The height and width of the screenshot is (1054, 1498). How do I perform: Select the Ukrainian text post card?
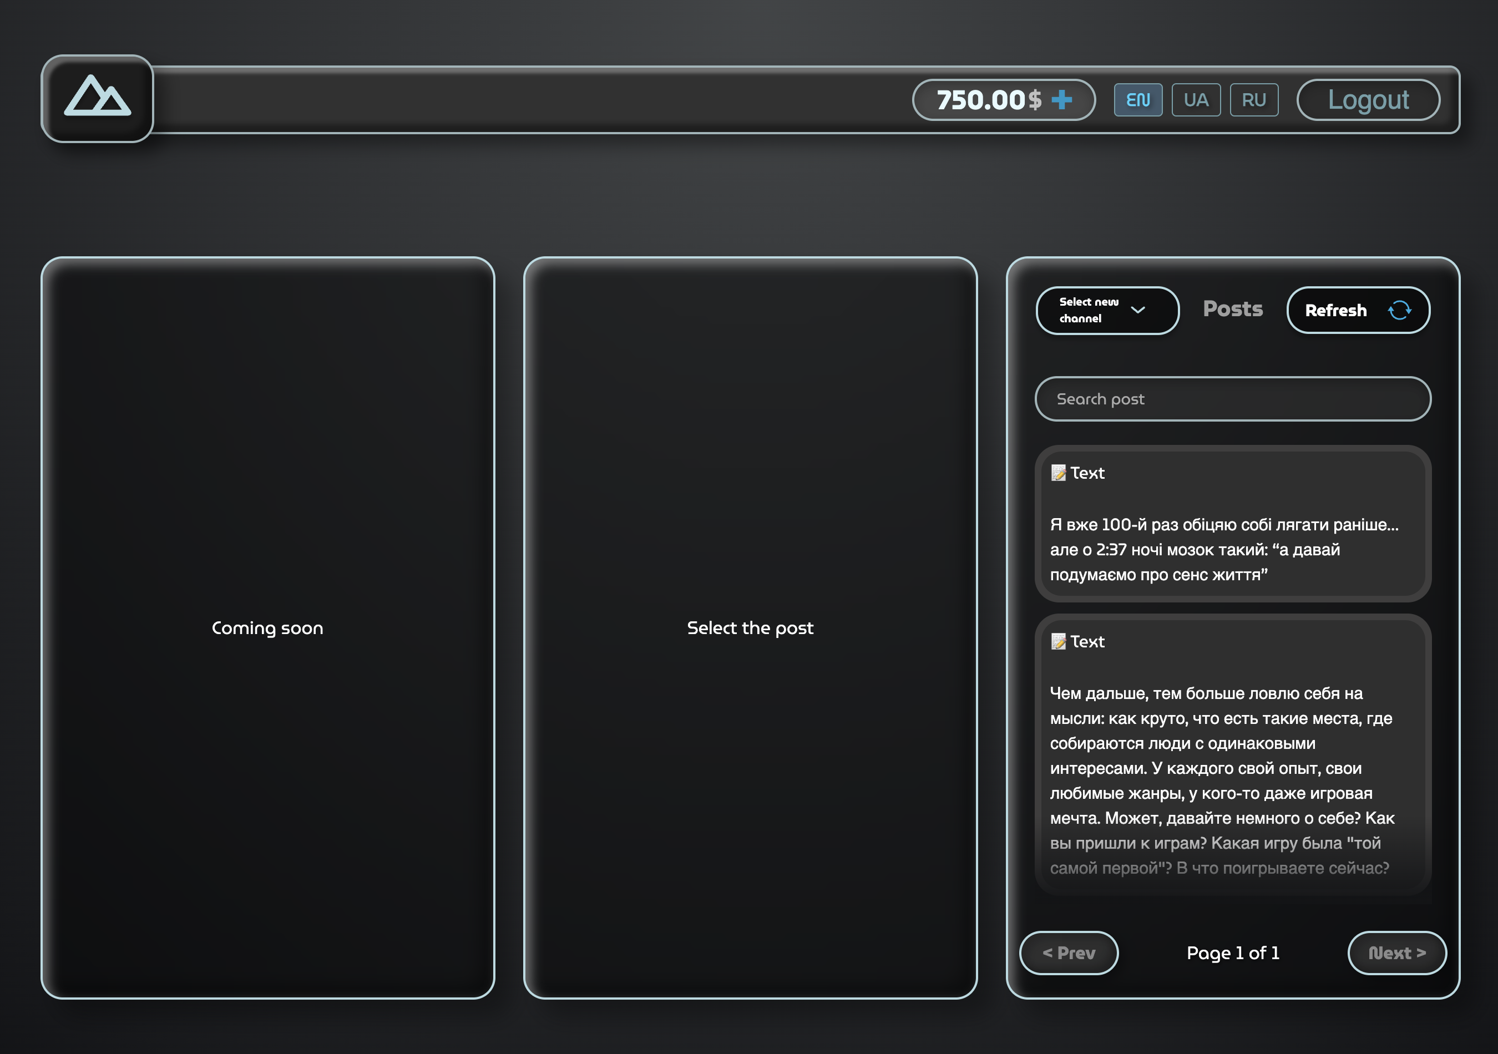tap(1232, 548)
